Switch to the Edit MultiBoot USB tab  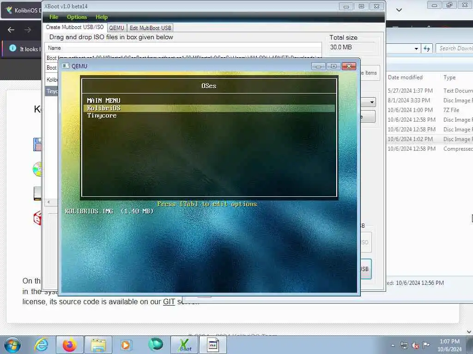150,28
